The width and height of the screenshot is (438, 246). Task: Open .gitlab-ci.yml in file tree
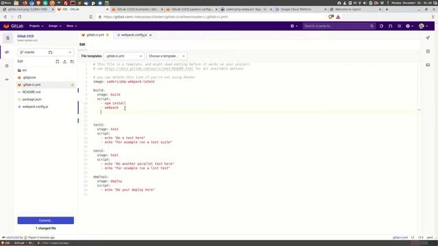coord(46,85)
